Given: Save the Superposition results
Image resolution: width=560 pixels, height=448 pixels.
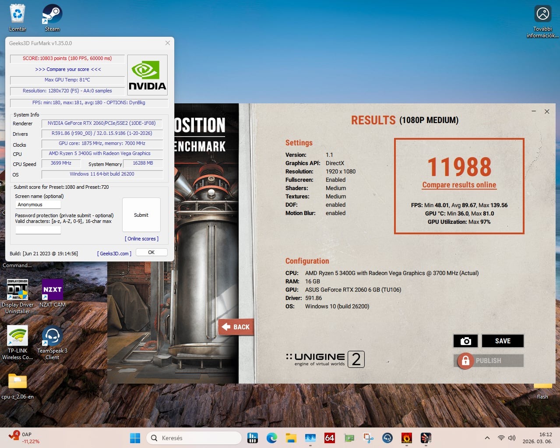Looking at the screenshot, I should coord(503,341).
